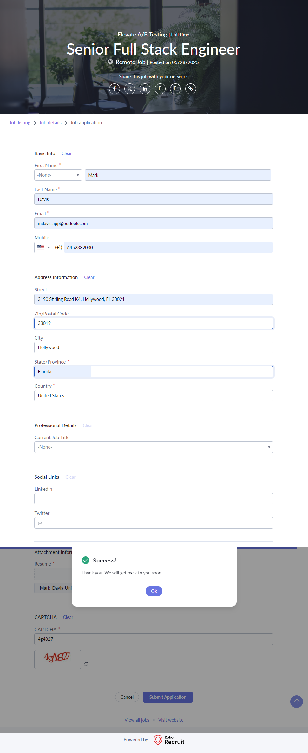Share job on Facebook icon

tap(115, 89)
